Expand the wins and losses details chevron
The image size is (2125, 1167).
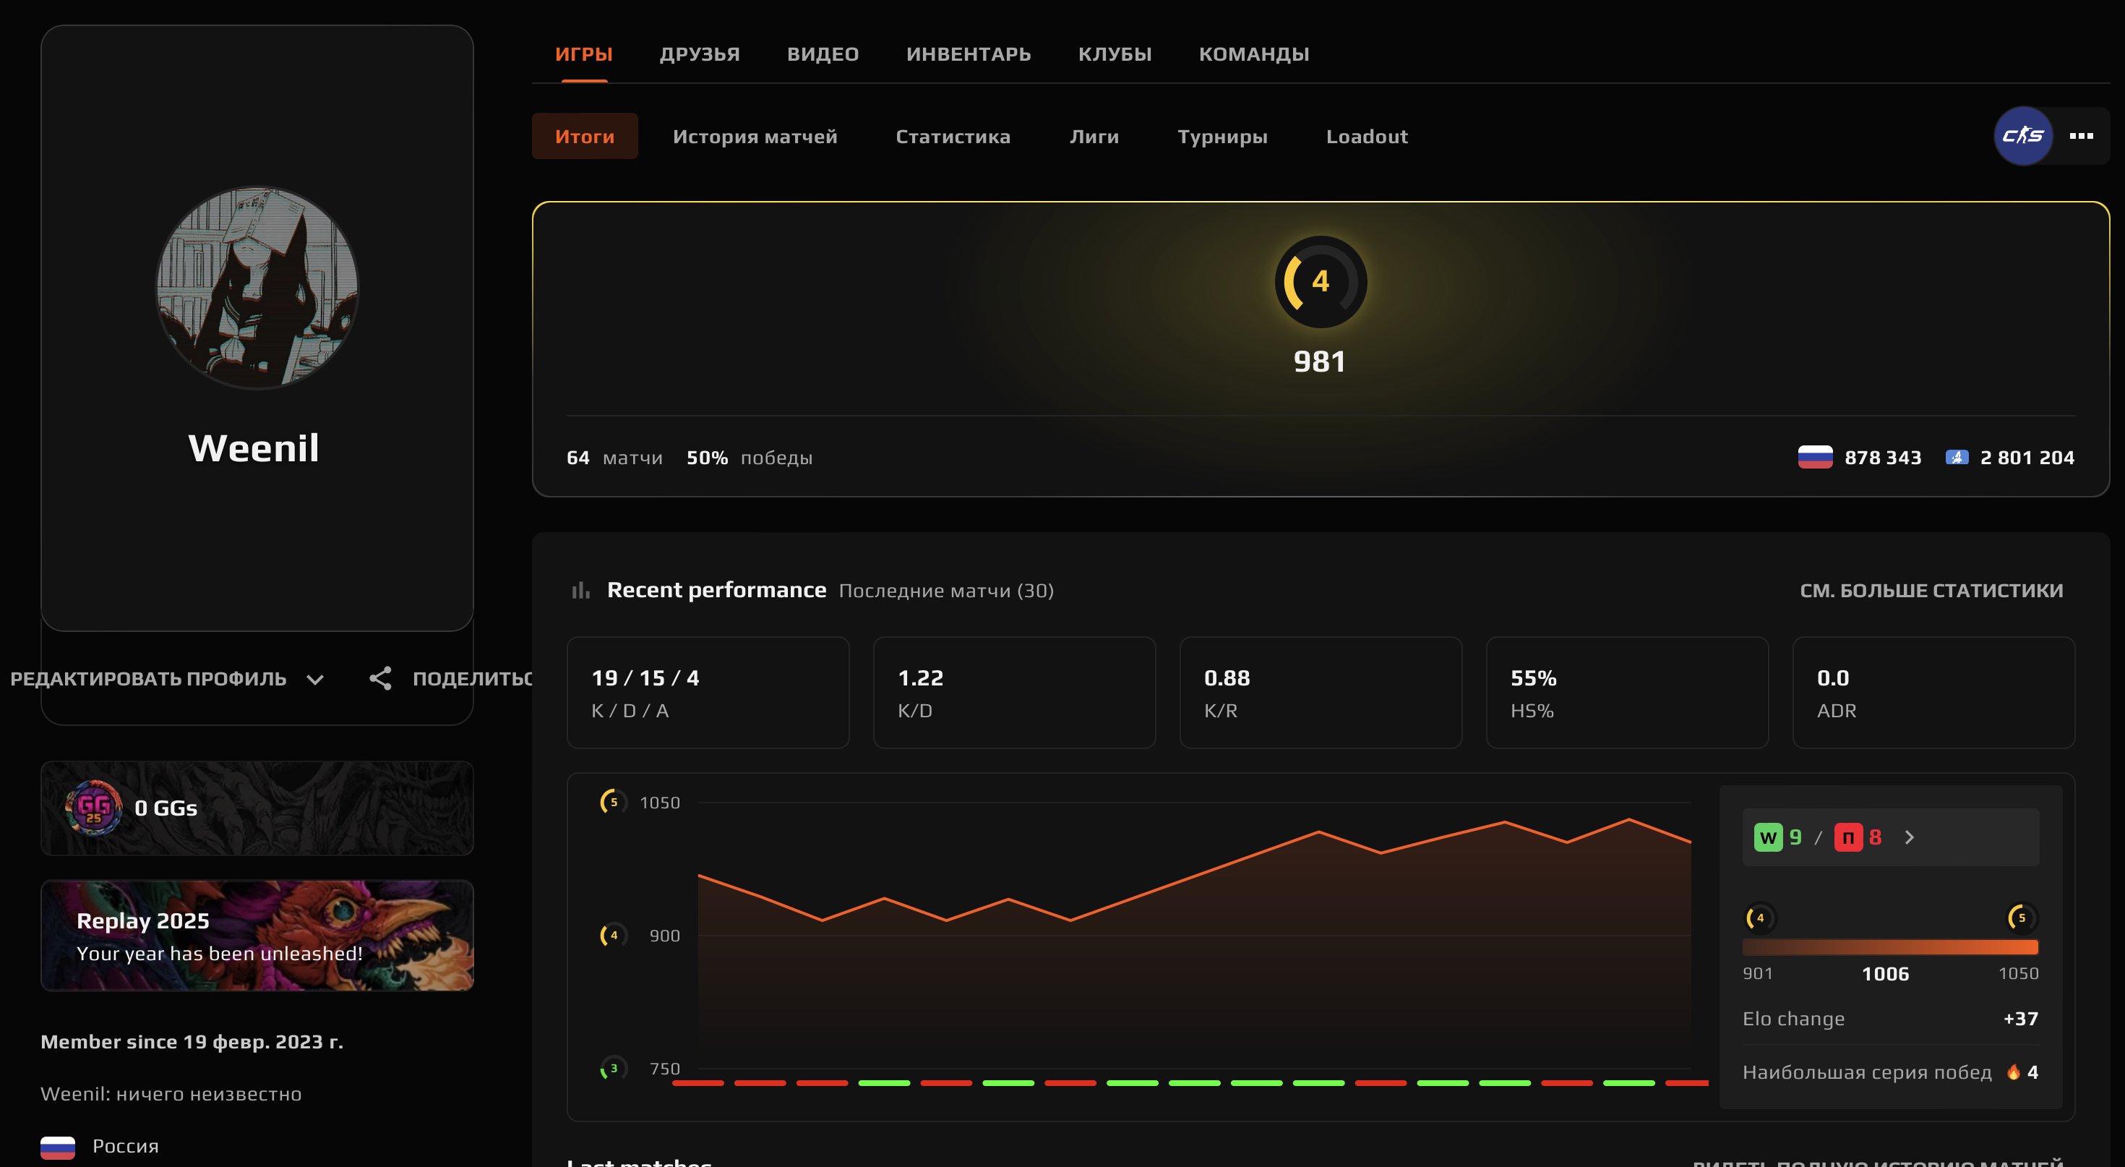click(x=1909, y=837)
